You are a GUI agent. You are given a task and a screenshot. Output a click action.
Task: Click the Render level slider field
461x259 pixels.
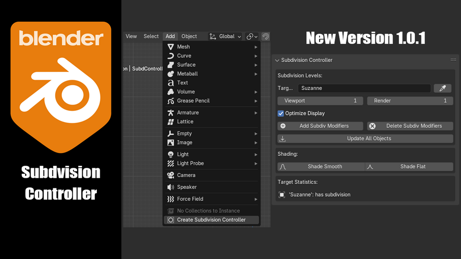(x=410, y=101)
